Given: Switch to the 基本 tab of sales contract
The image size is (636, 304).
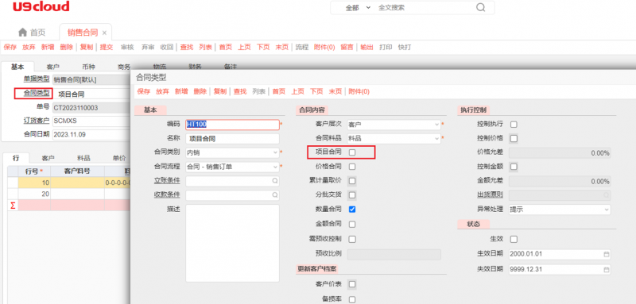Looking at the screenshot, I should pos(17,67).
